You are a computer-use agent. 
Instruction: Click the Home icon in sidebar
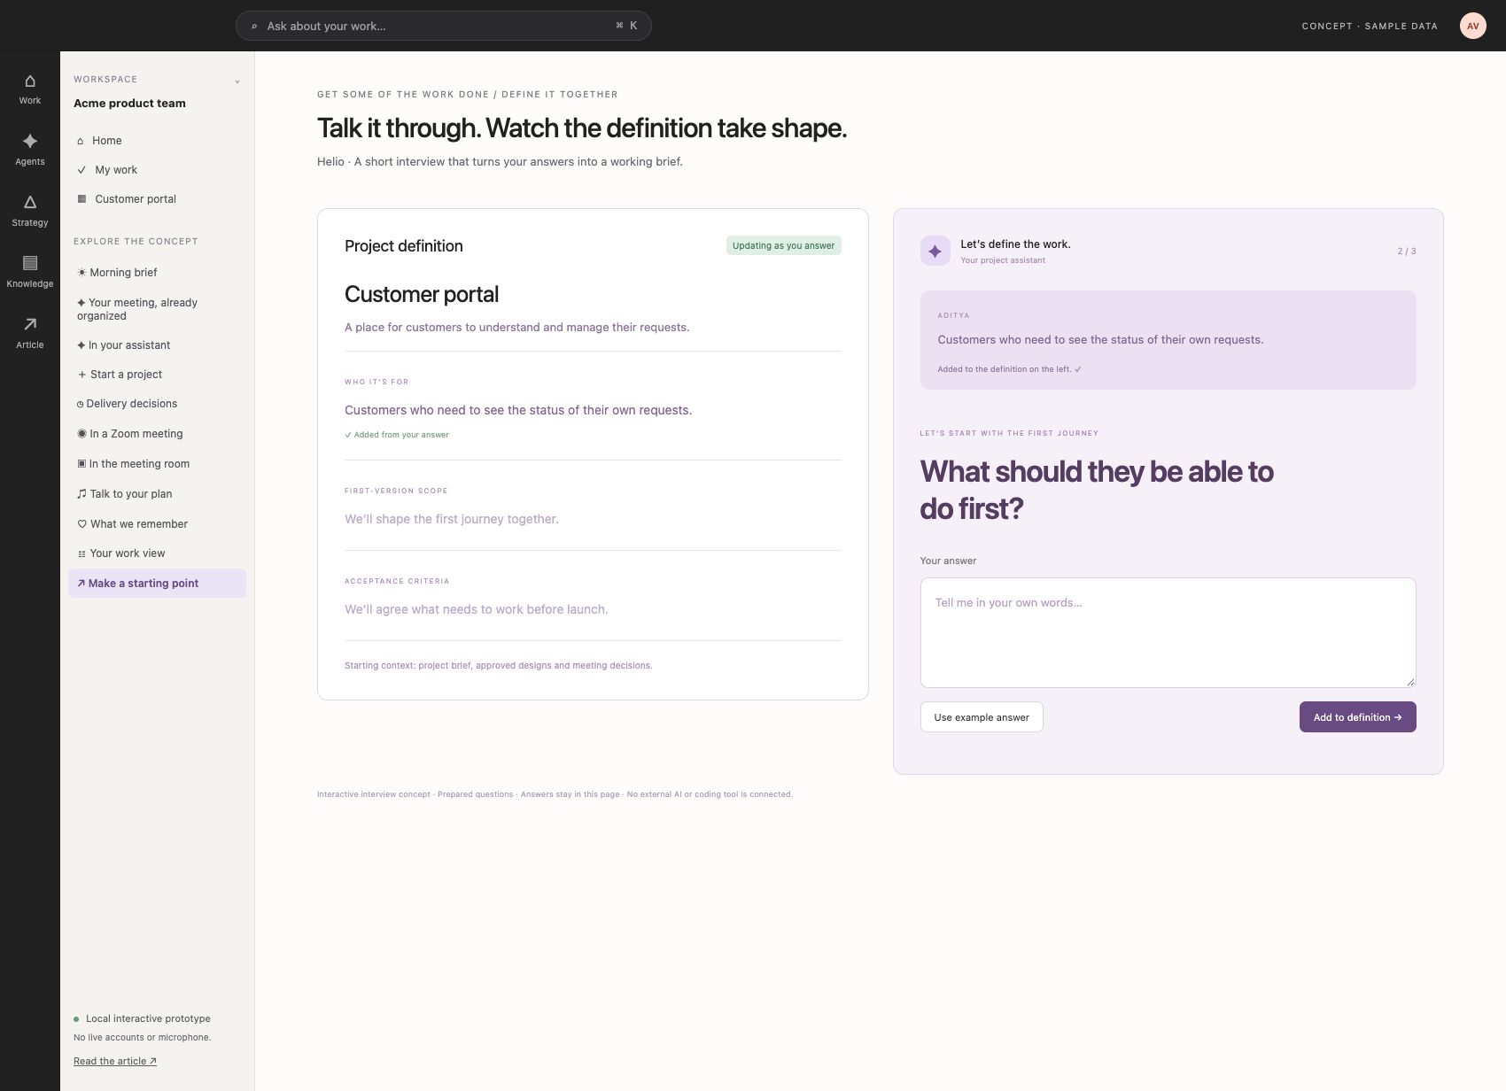(x=81, y=141)
